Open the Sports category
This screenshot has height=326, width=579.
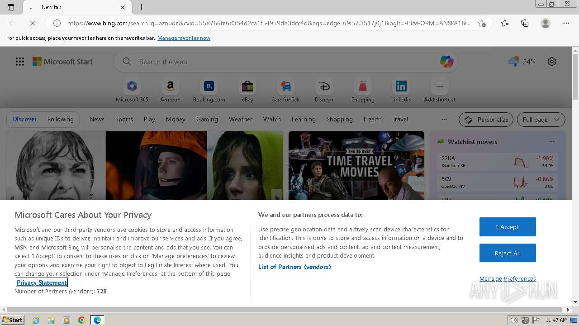pyautogui.click(x=124, y=119)
